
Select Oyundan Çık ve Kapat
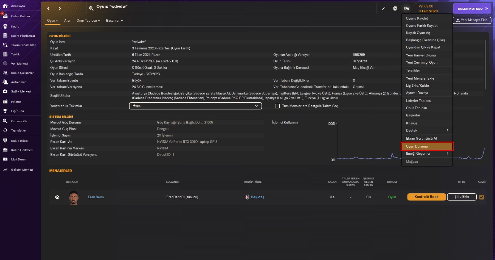tap(427, 48)
